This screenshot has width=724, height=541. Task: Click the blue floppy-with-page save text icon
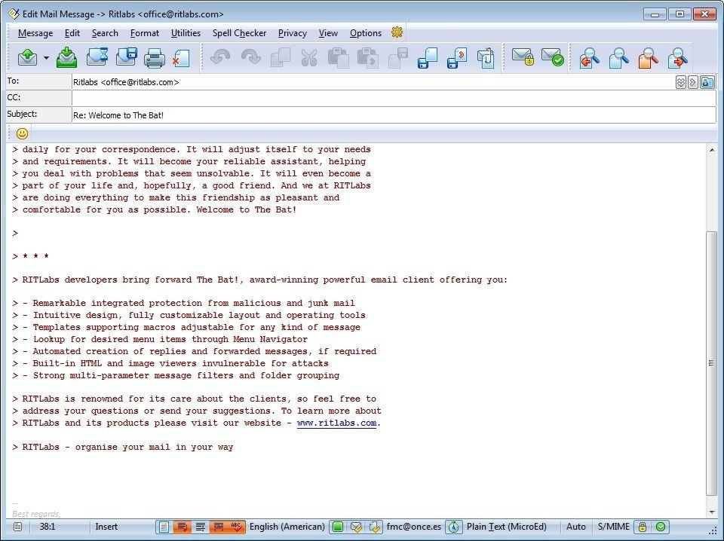[427, 58]
